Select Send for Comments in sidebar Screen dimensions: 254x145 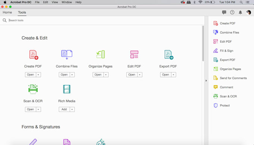[x=230, y=78]
